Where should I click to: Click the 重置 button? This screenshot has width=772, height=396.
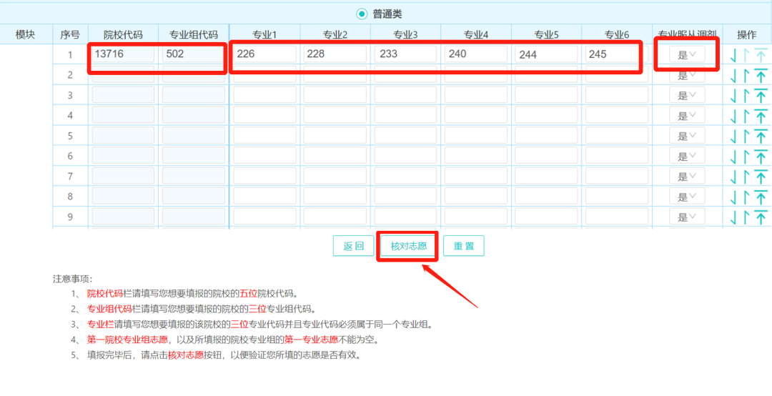pos(464,246)
